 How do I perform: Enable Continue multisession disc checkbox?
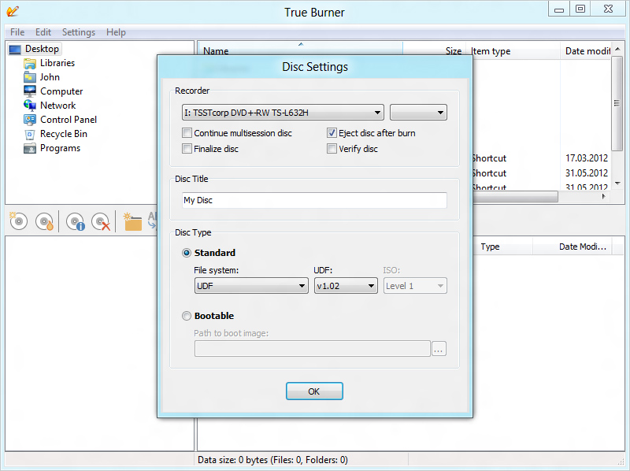[187, 133]
